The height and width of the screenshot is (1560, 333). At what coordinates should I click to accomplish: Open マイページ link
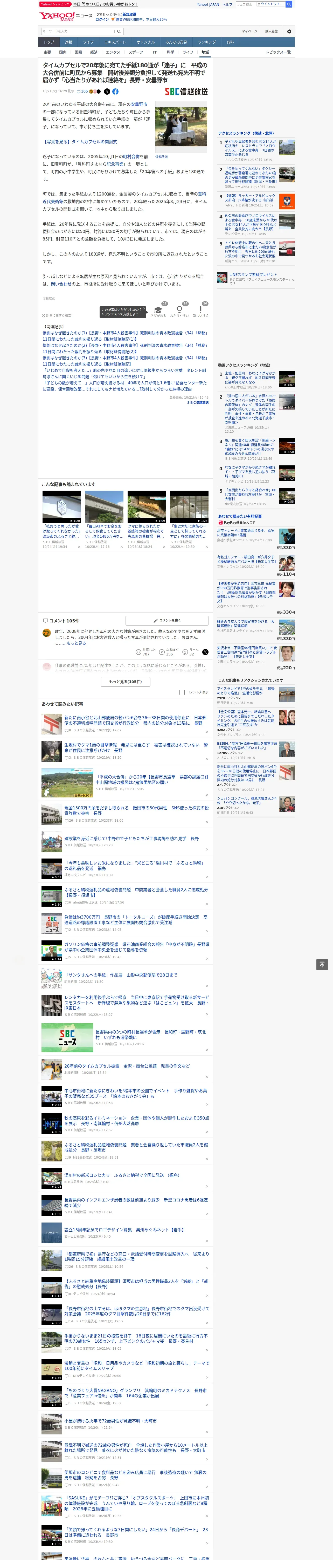(x=249, y=31)
